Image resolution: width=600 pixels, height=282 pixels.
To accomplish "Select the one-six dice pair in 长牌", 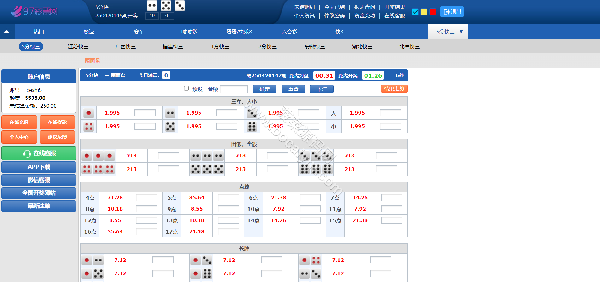I will tap(201, 273).
